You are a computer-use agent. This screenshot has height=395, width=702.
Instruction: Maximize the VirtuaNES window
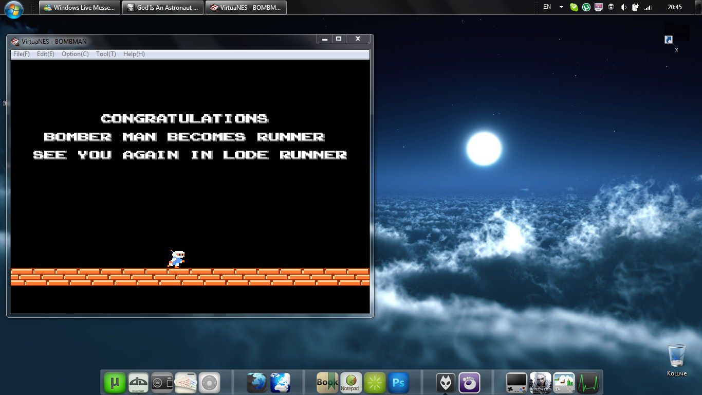(339, 39)
